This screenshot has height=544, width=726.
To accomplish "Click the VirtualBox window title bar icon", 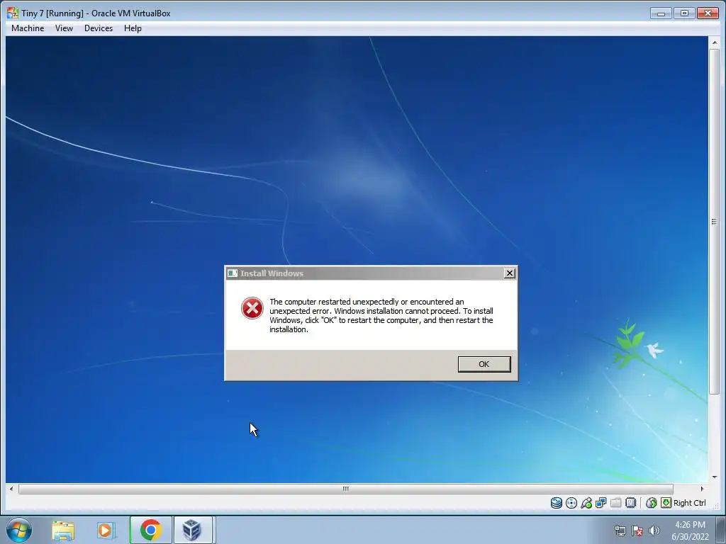I will 13,13.
